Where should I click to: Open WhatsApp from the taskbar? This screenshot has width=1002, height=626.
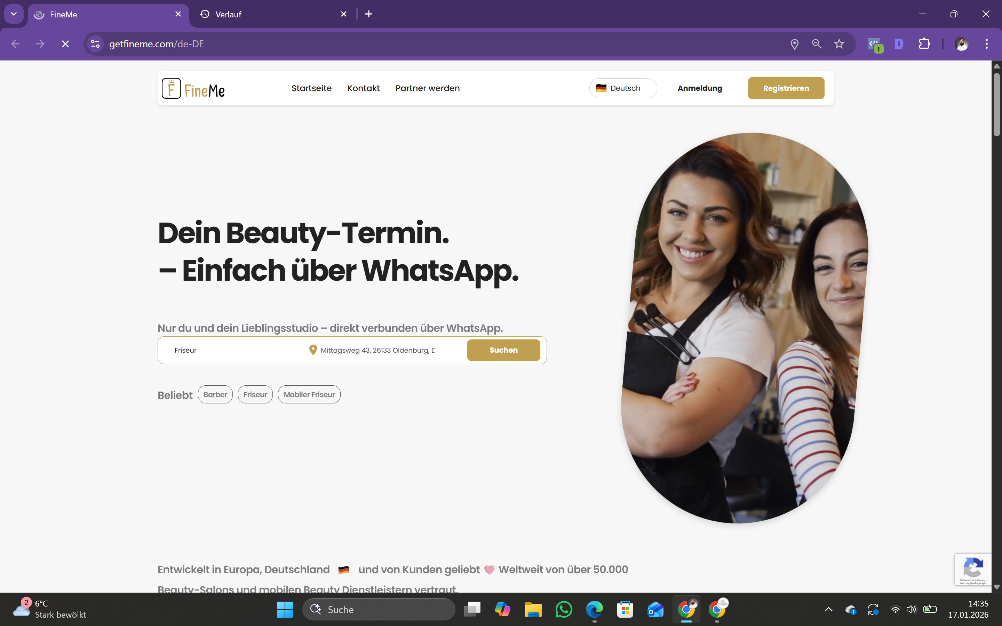pyautogui.click(x=564, y=609)
